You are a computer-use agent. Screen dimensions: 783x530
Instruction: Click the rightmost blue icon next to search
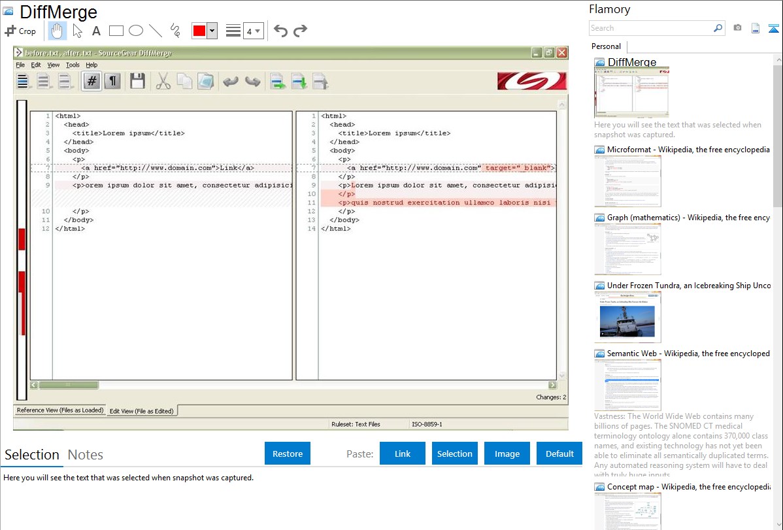[x=773, y=28]
